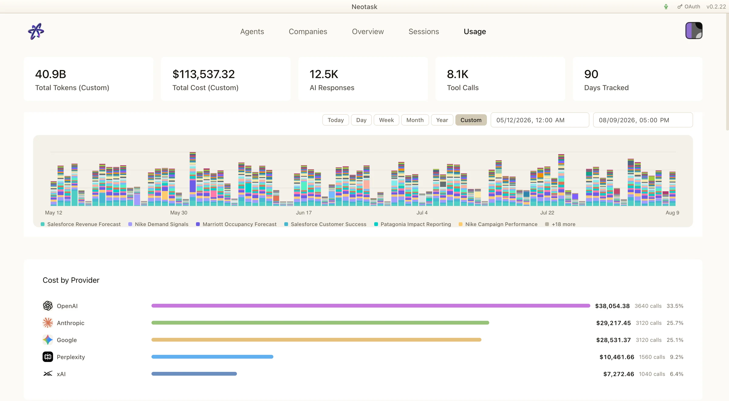The image size is (729, 401).
Task: Select the Year range button
Action: coord(442,120)
